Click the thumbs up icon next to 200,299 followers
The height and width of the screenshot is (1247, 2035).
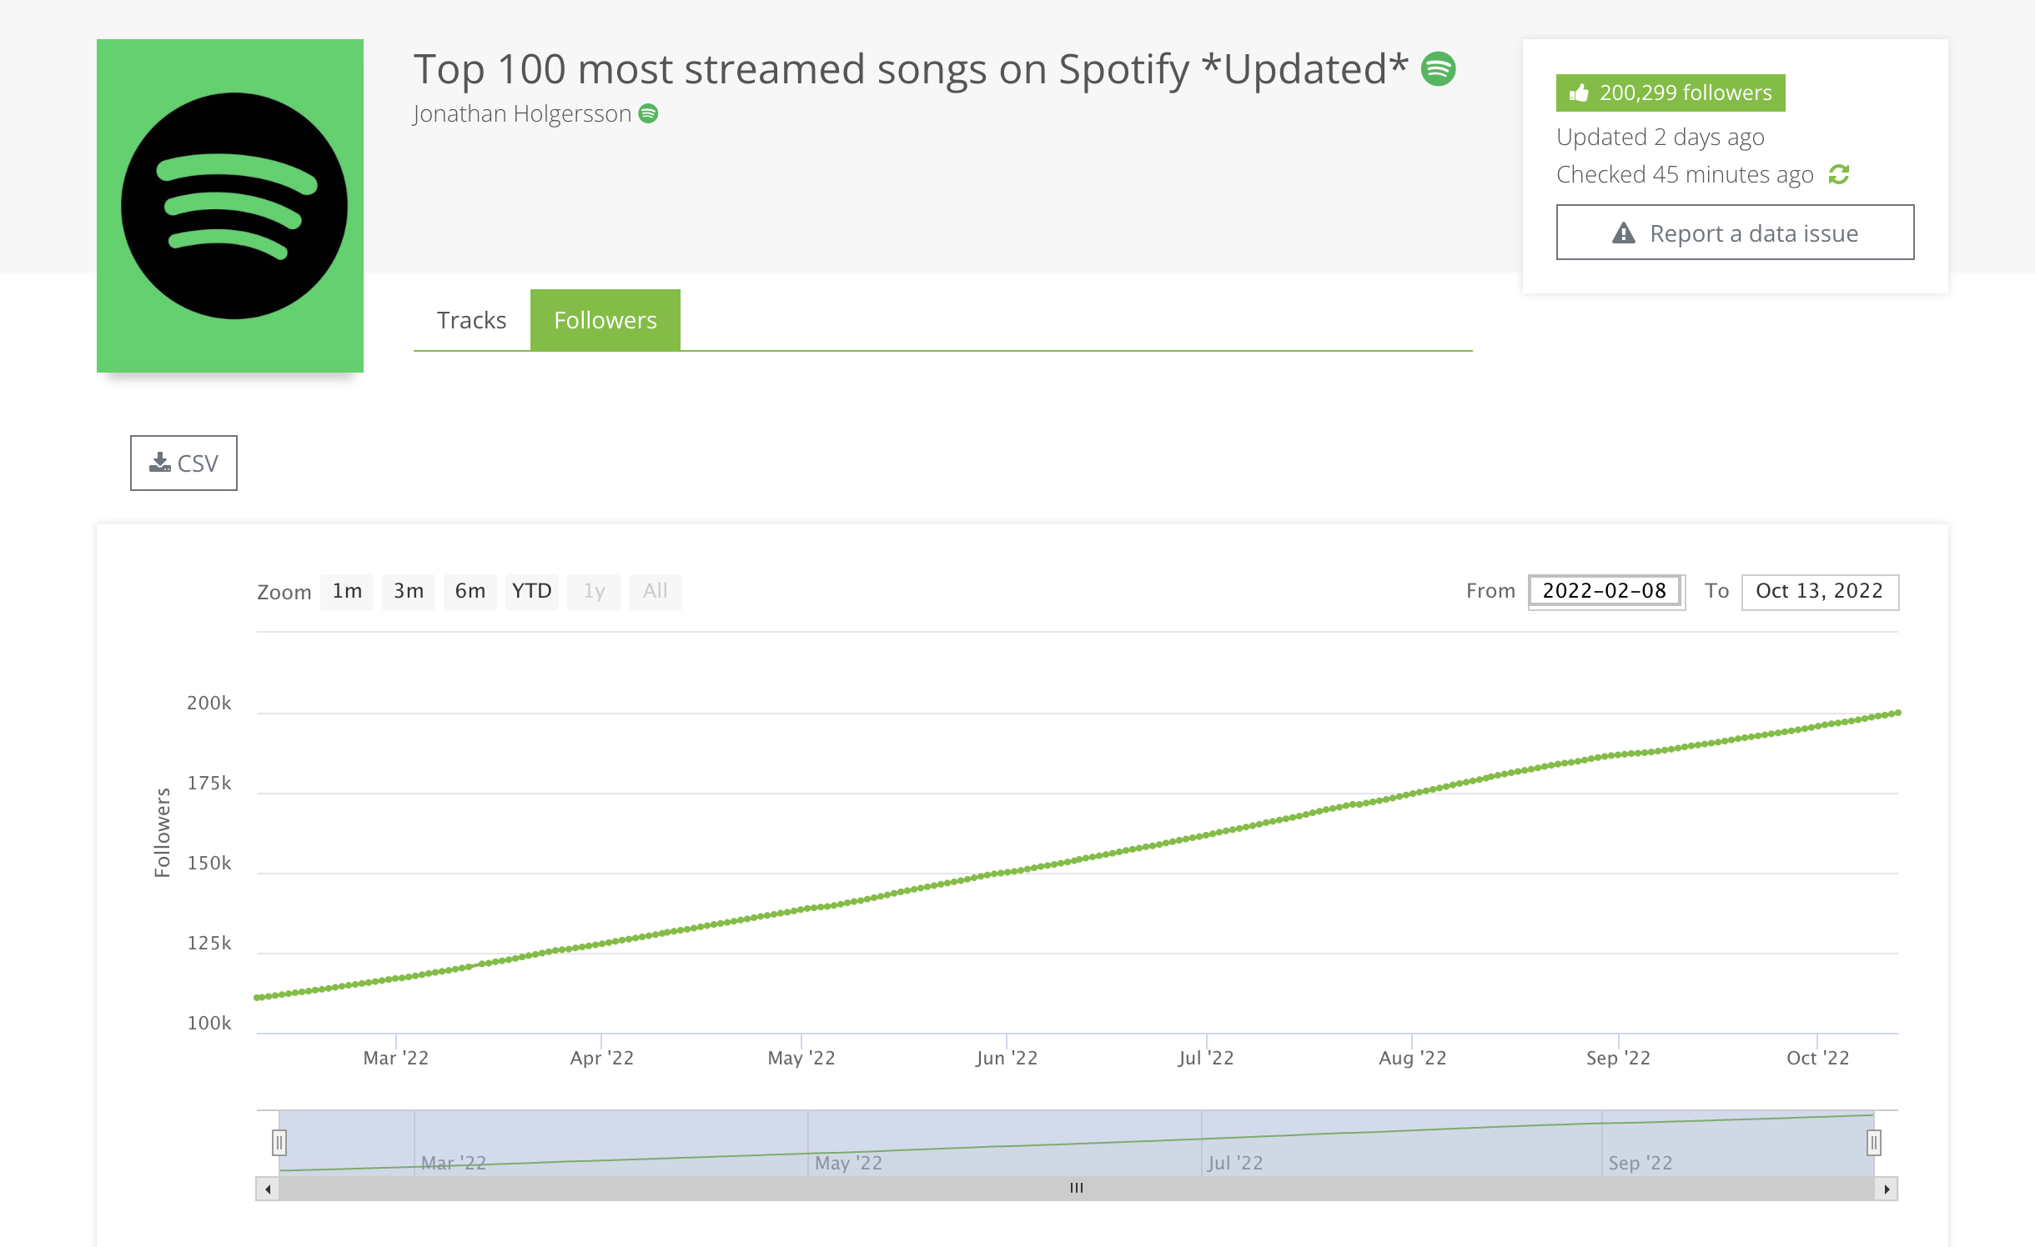pyautogui.click(x=1579, y=90)
